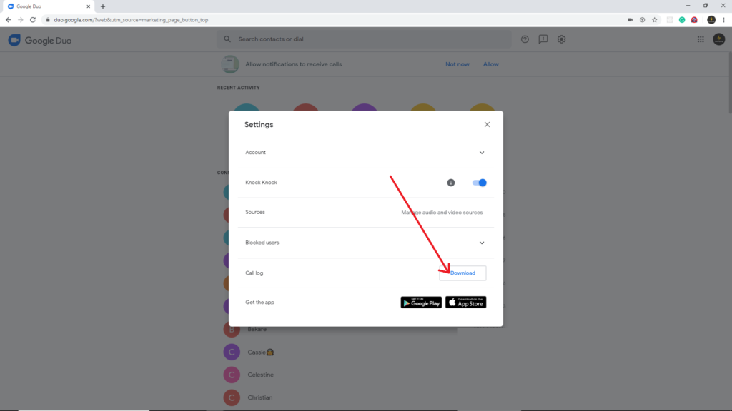Open the Google account avatar
732x411 pixels.
pos(718,39)
